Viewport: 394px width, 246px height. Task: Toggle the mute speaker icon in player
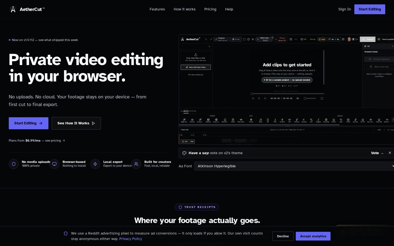(x=298, y=98)
